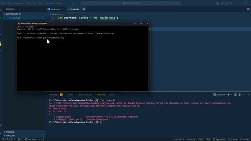Click the terminal prompt cursor
Screen dimensions: 251x141
pos(101,122)
